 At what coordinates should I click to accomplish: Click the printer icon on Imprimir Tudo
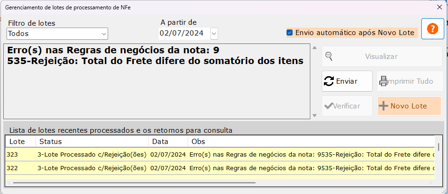click(x=383, y=81)
